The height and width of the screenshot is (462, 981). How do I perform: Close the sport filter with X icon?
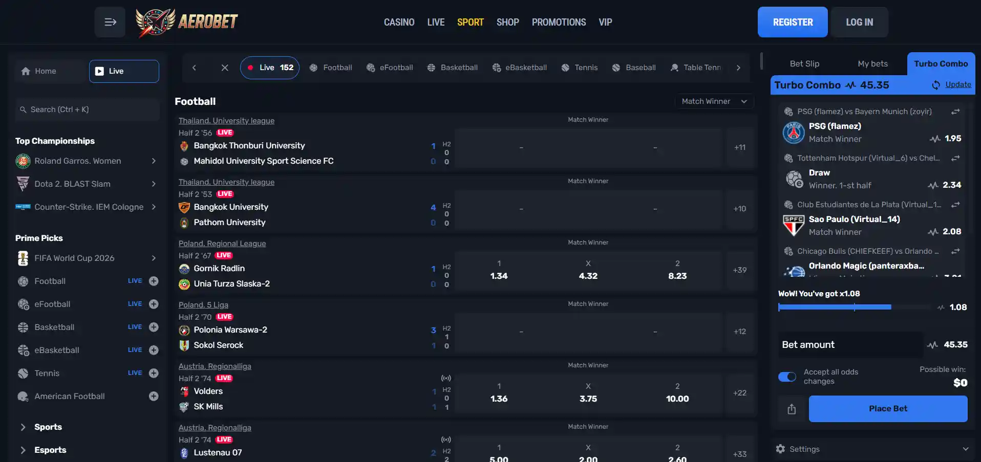point(225,68)
